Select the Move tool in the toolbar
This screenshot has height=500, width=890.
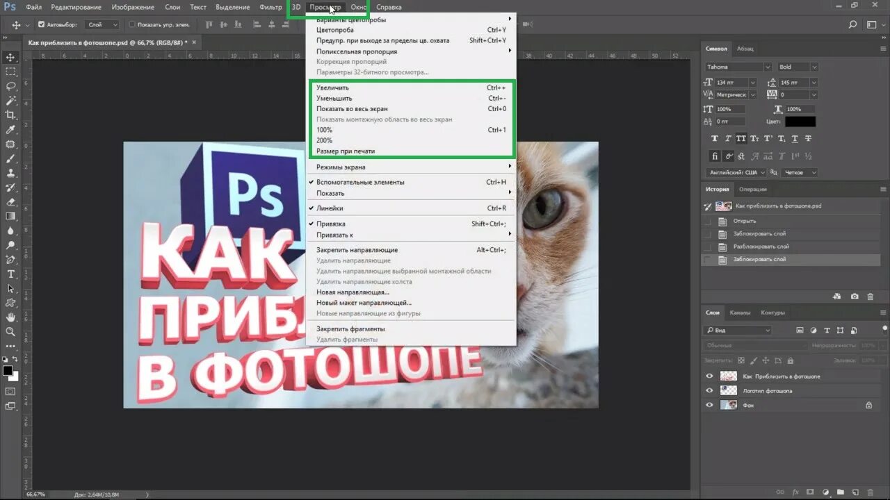[x=10, y=57]
